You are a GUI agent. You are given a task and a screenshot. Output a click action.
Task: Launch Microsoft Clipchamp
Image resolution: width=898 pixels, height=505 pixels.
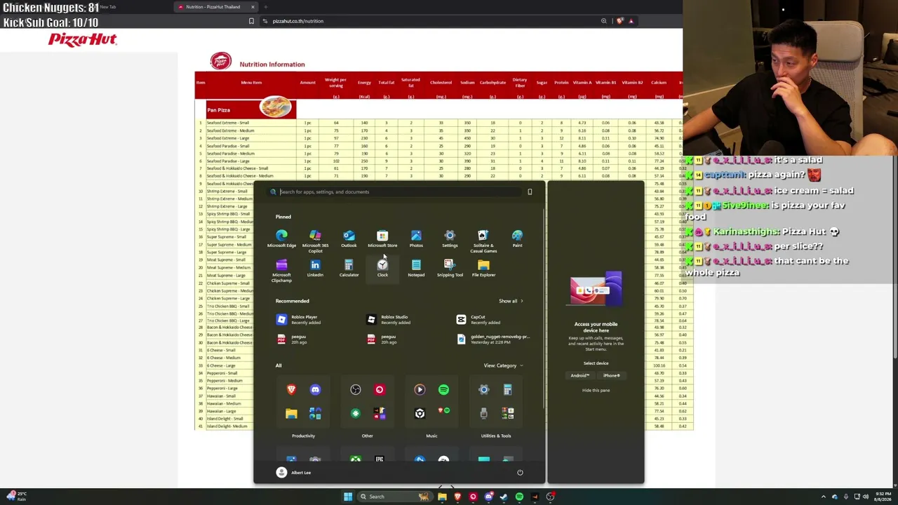pos(281,270)
